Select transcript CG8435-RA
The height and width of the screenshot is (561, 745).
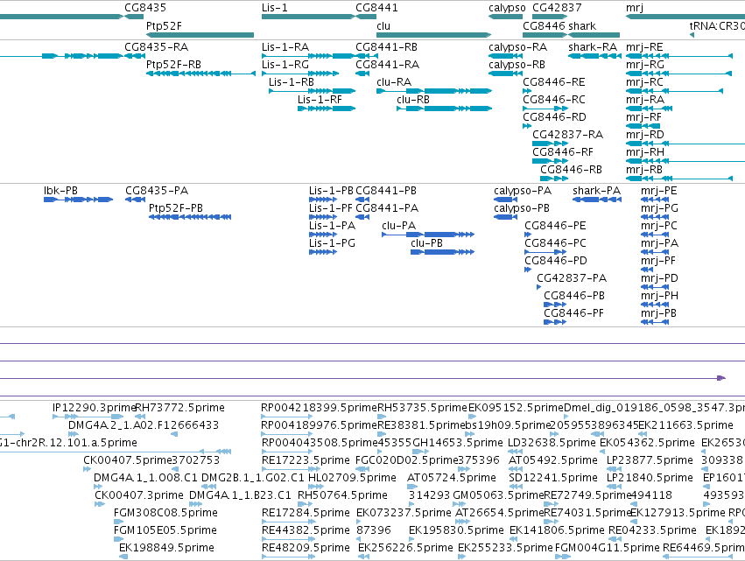click(135, 56)
